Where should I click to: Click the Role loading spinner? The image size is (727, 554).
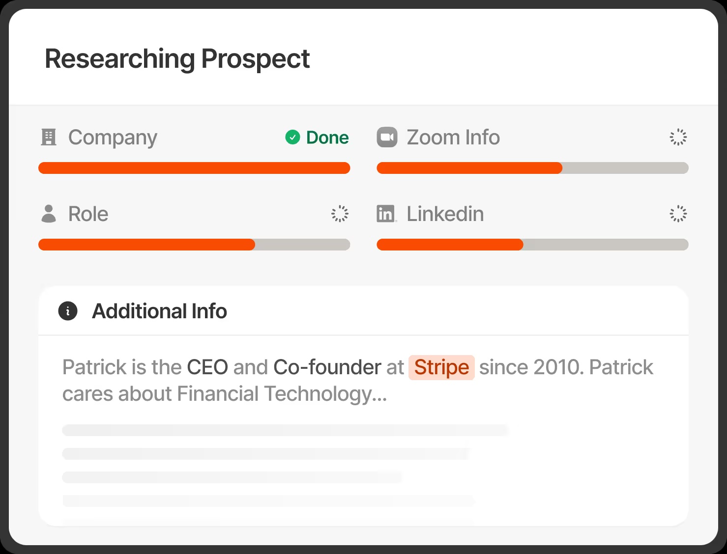(340, 214)
